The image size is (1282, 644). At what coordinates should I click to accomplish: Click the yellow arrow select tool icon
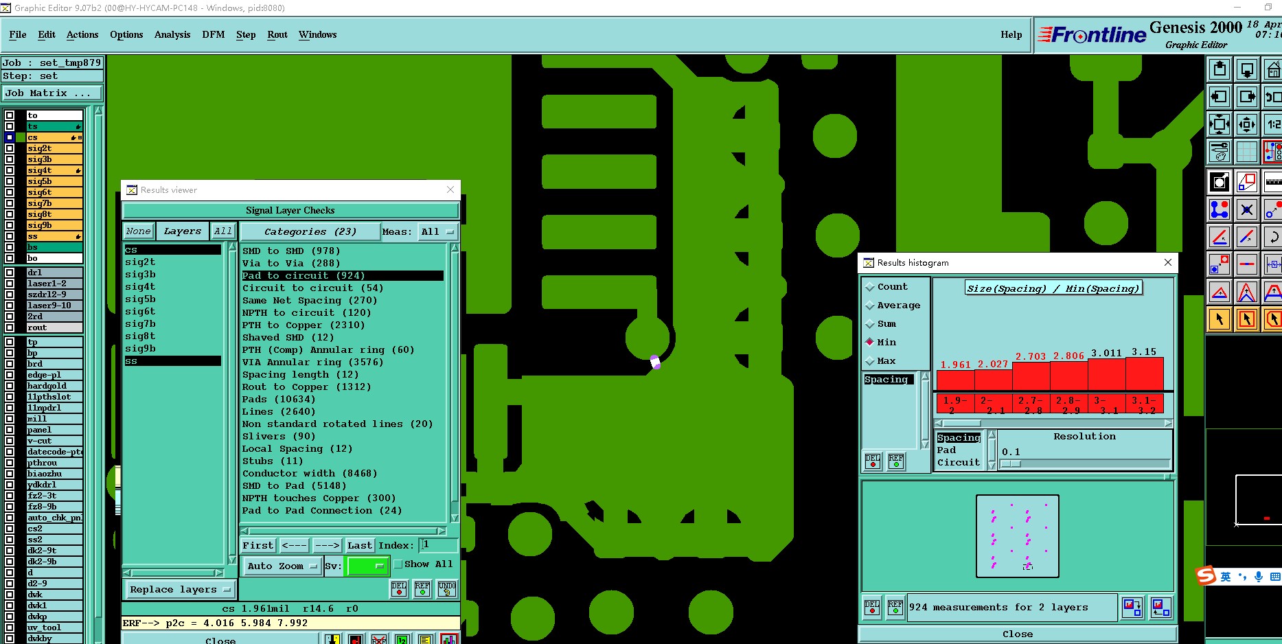click(x=1220, y=319)
